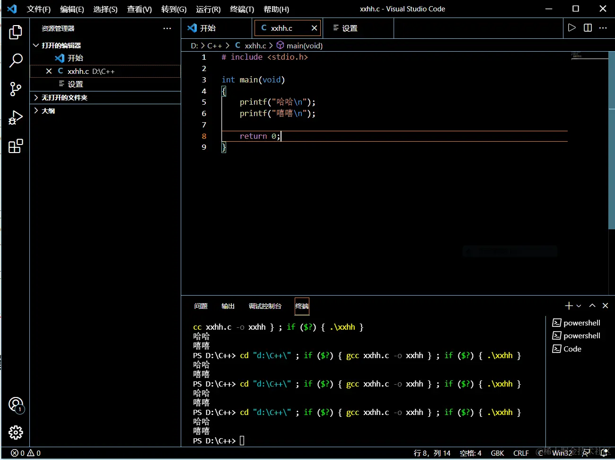
Task: Open the Manage gear icon
Action: [16, 432]
